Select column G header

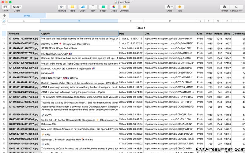point(218,21)
